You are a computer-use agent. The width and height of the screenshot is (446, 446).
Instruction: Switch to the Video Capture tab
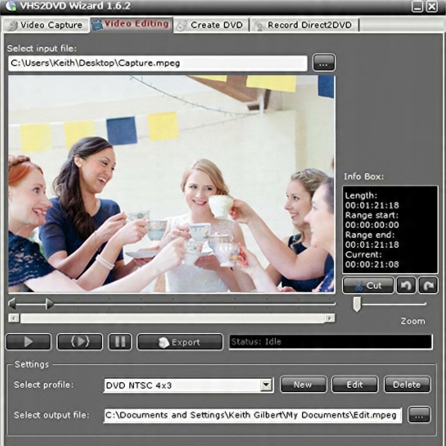[x=46, y=25]
